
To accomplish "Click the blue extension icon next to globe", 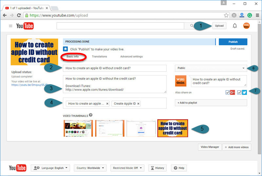I will (x=242, y=15).
